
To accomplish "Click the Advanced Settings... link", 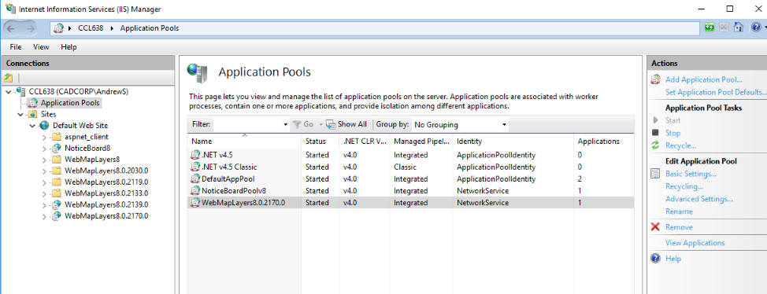I will 699,199.
